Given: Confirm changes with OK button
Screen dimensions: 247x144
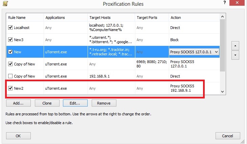Looking at the screenshot, I should click(x=18, y=136).
